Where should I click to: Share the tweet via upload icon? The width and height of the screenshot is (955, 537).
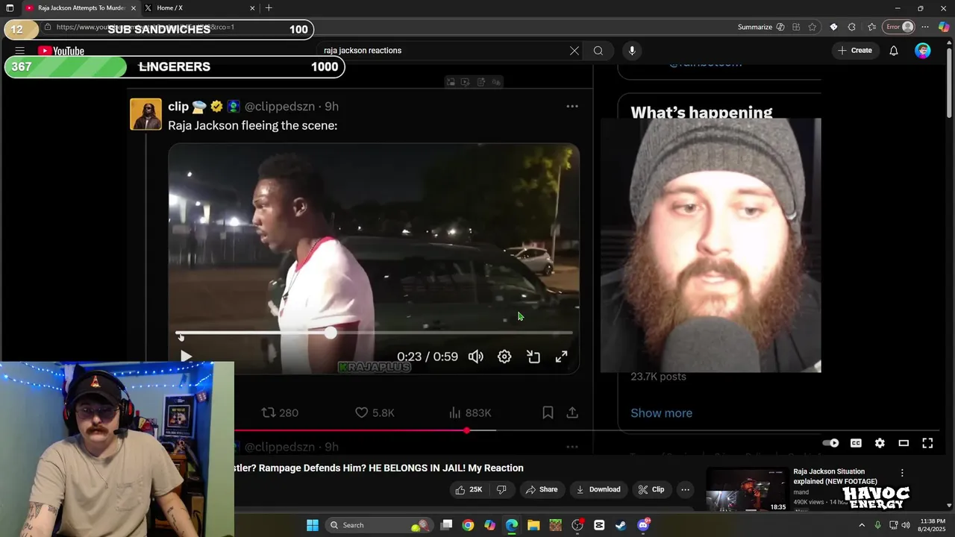coord(572,412)
